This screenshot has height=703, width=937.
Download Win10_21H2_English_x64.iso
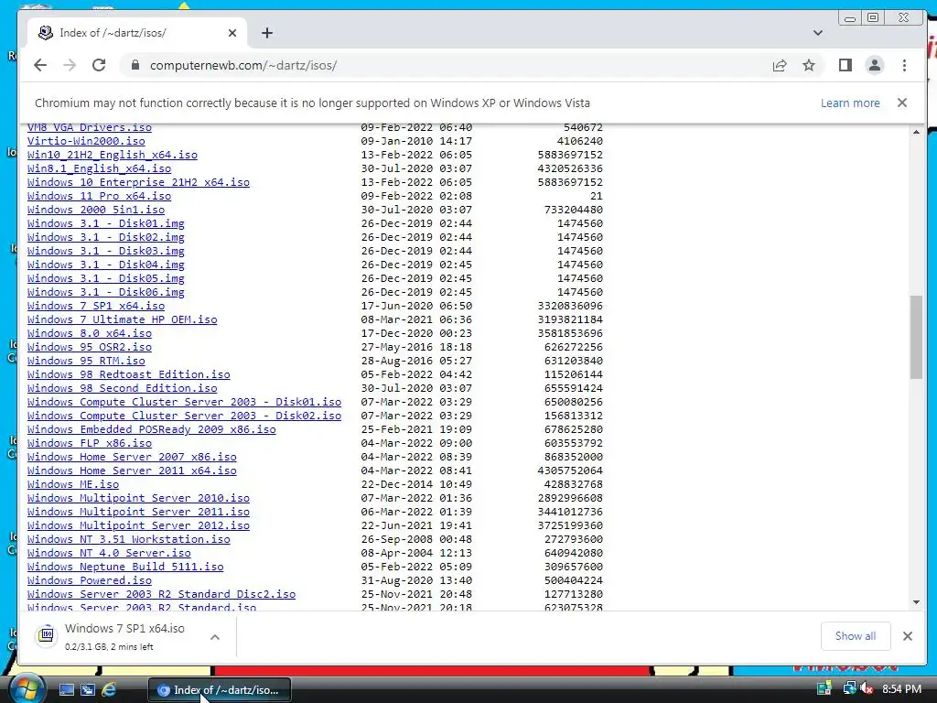[x=113, y=155]
